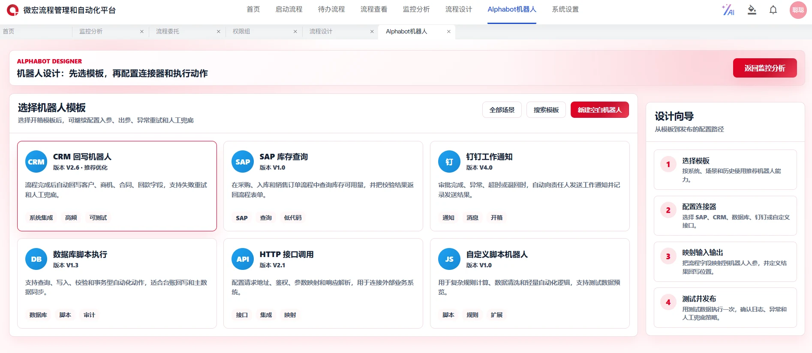This screenshot has height=353, width=812.
Task: Click step 3 number badge
Action: [x=668, y=256]
